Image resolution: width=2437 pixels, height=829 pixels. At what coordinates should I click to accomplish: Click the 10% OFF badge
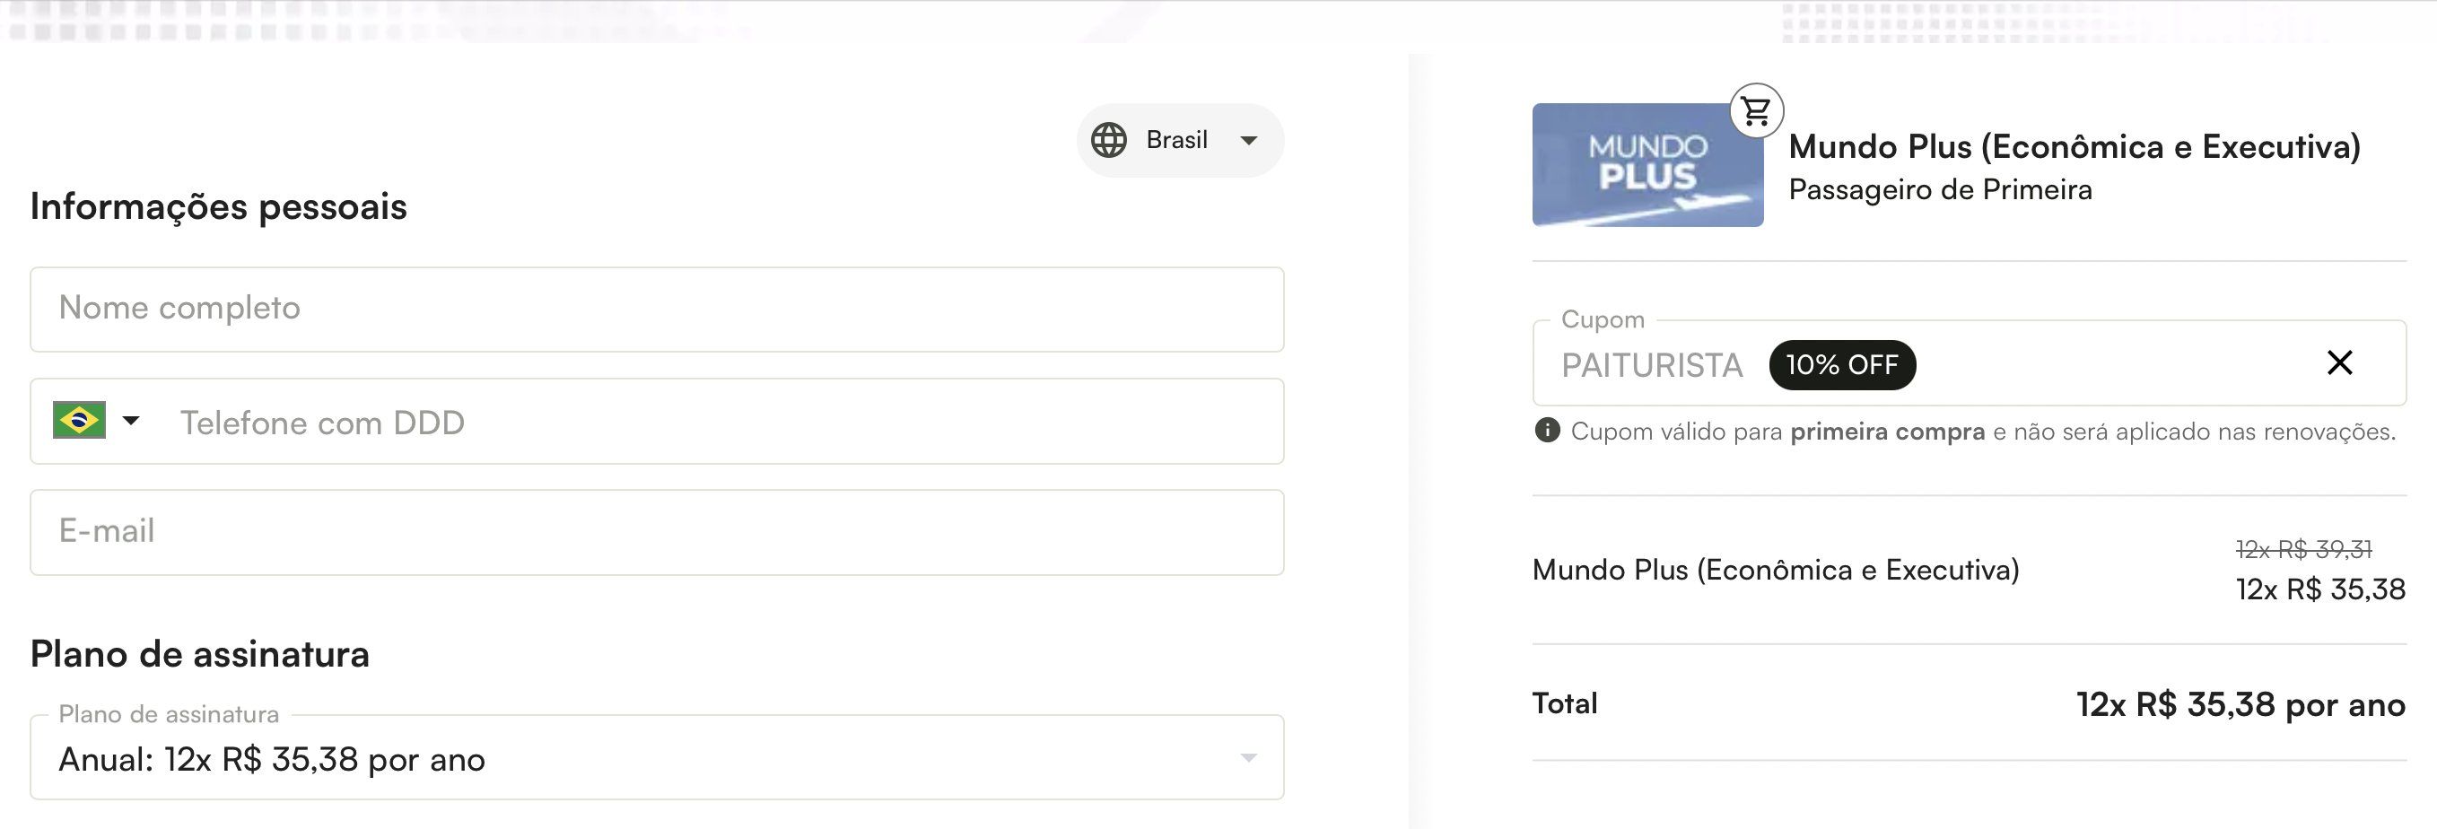click(1841, 365)
